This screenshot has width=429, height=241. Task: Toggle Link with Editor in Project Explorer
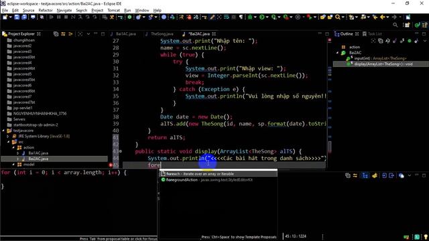63,34
